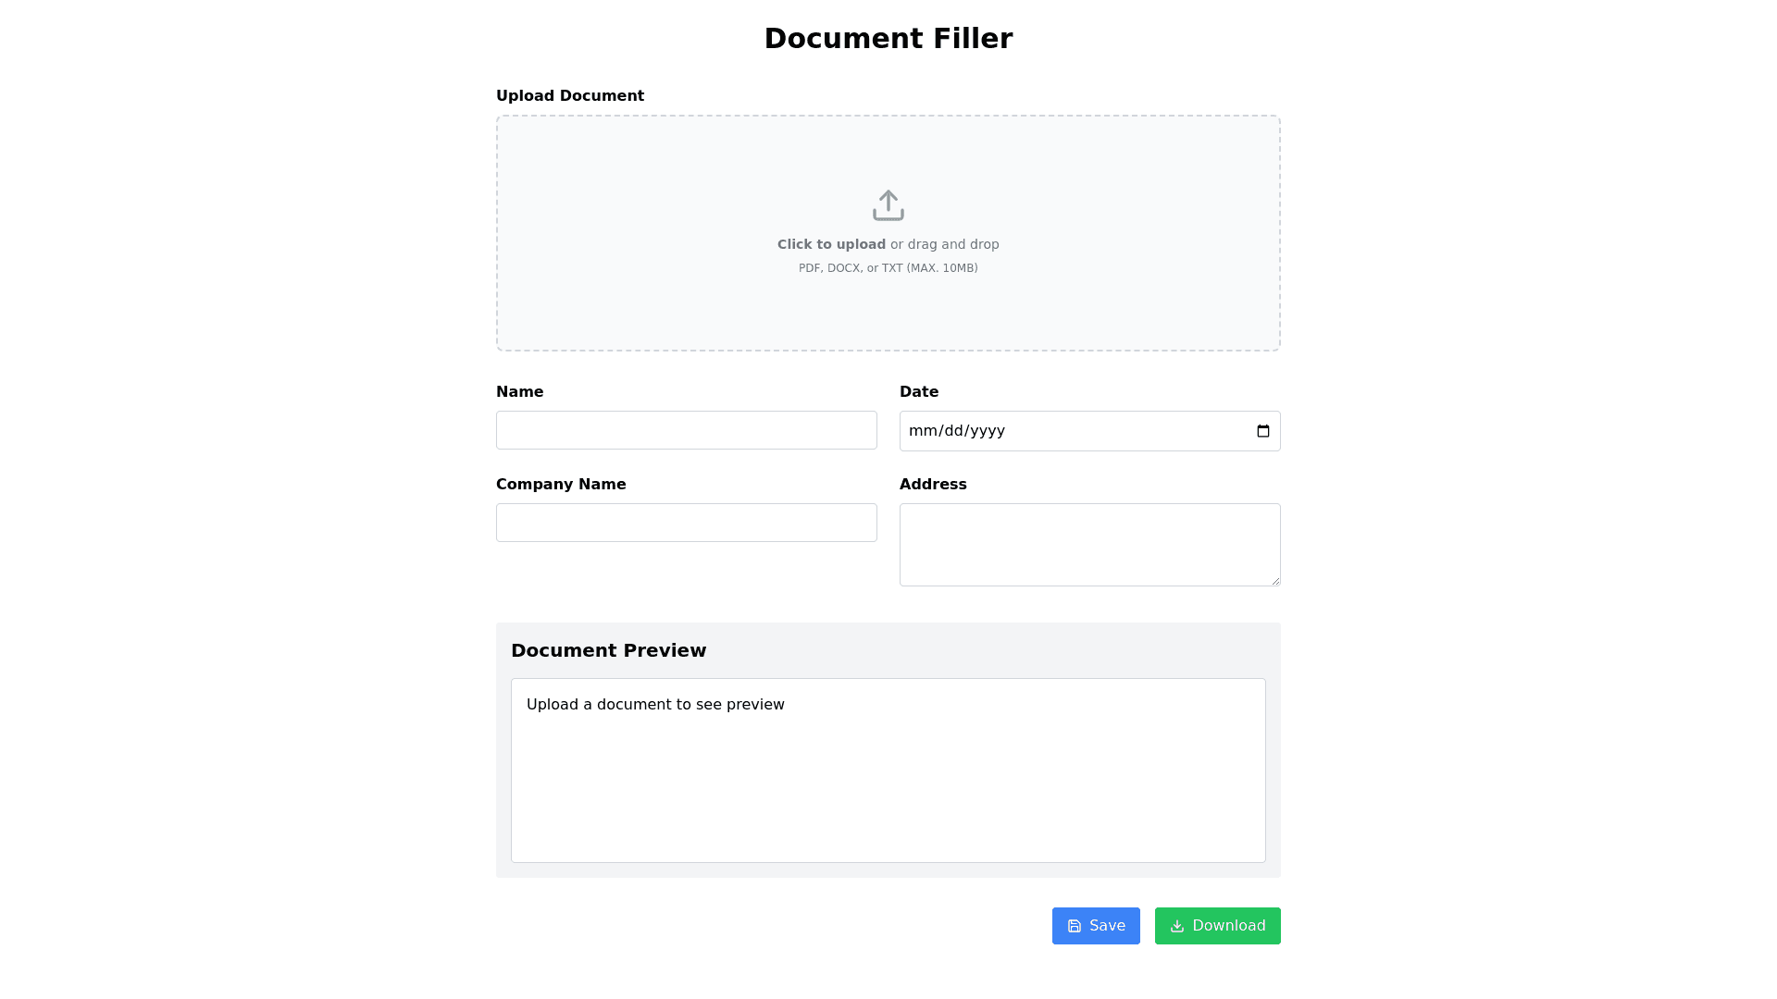Select the year segment of the Date field

tap(988, 431)
